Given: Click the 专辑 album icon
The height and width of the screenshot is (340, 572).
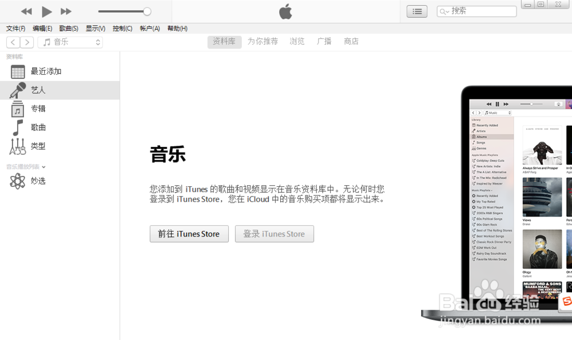Looking at the screenshot, I should click(18, 109).
